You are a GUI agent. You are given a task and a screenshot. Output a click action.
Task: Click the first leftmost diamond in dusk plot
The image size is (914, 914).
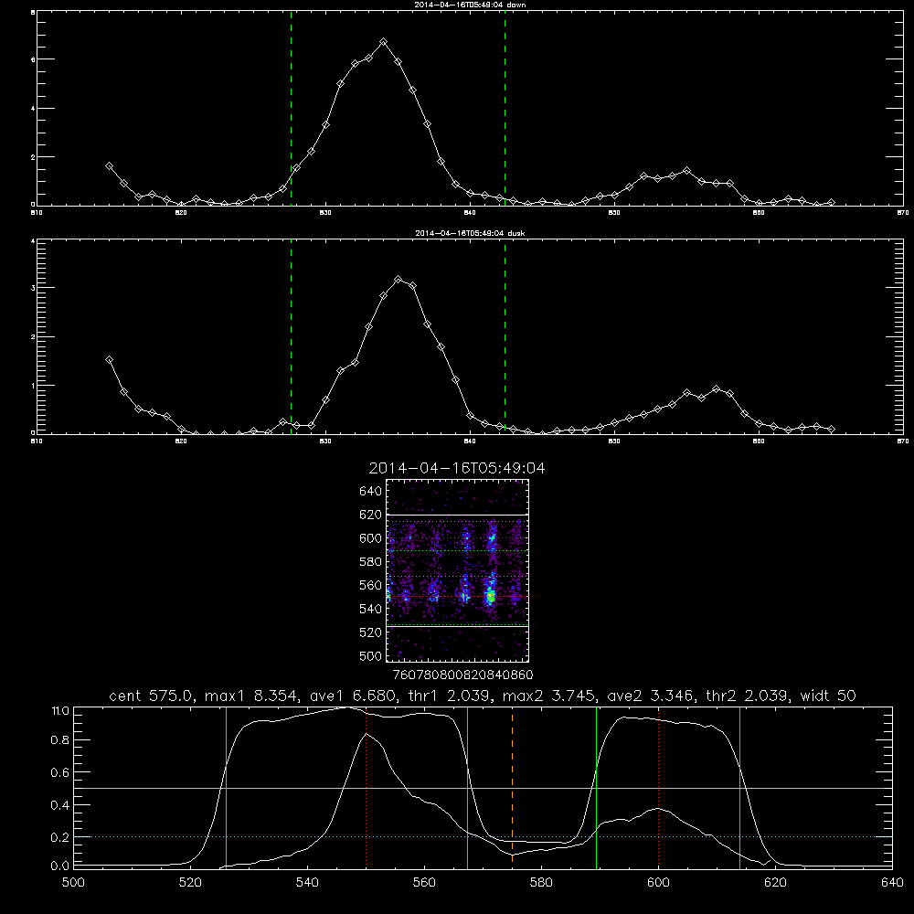(x=109, y=360)
